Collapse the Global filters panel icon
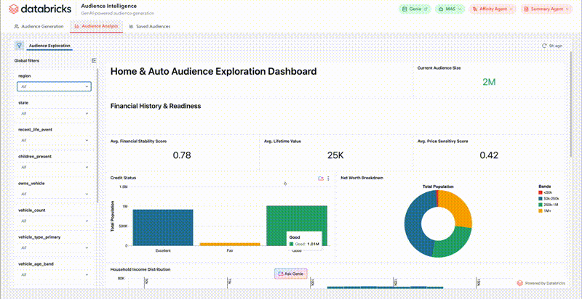This screenshot has width=582, height=299. [x=94, y=61]
